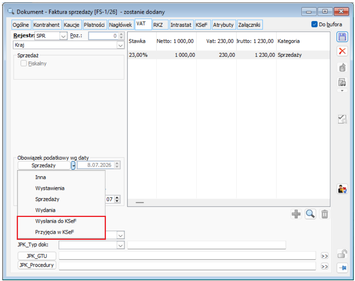This screenshot has height=281, width=355.
Task: Delete the VAT row with the trash icon
Action: click(325, 214)
